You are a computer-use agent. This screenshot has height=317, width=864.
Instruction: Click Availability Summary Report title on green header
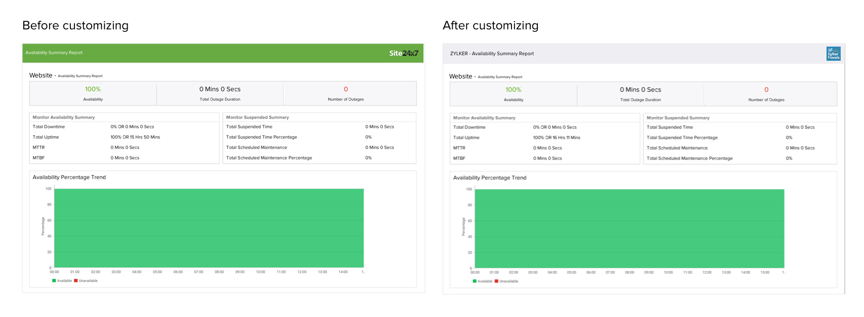click(54, 53)
